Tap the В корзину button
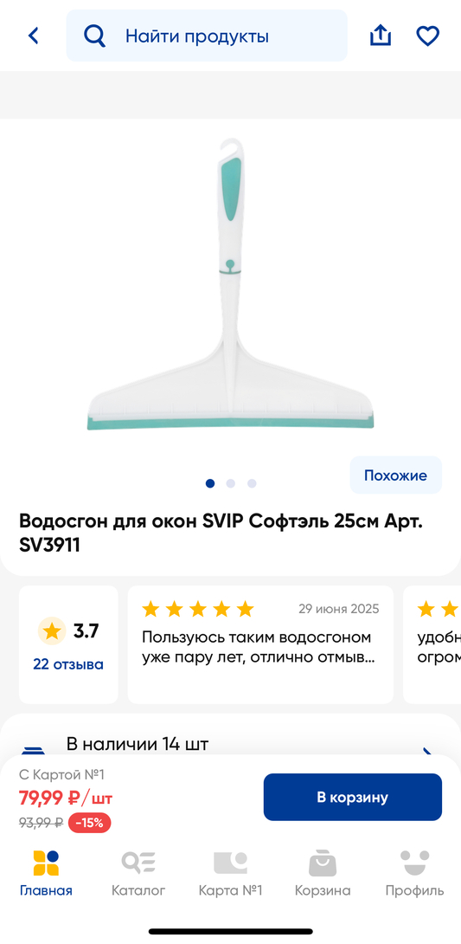The width and height of the screenshot is (461, 944). click(x=352, y=797)
